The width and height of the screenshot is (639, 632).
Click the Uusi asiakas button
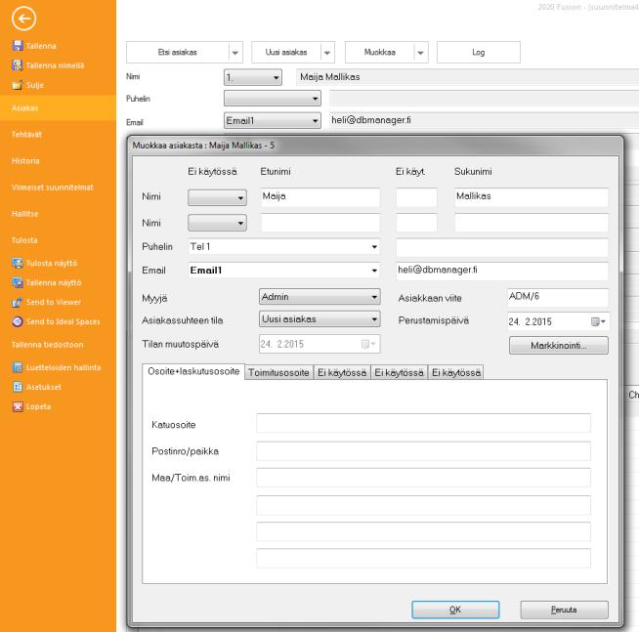(x=286, y=52)
